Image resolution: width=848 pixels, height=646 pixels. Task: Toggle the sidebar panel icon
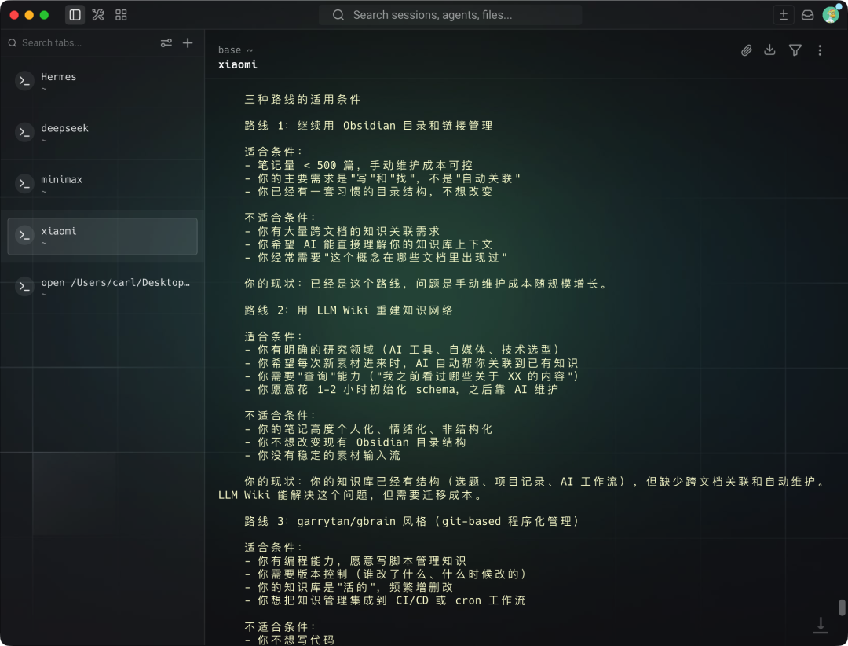(75, 15)
